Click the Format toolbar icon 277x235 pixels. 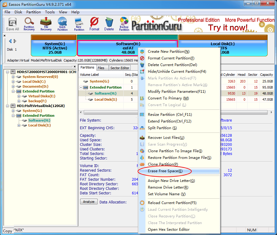[x=94, y=24]
